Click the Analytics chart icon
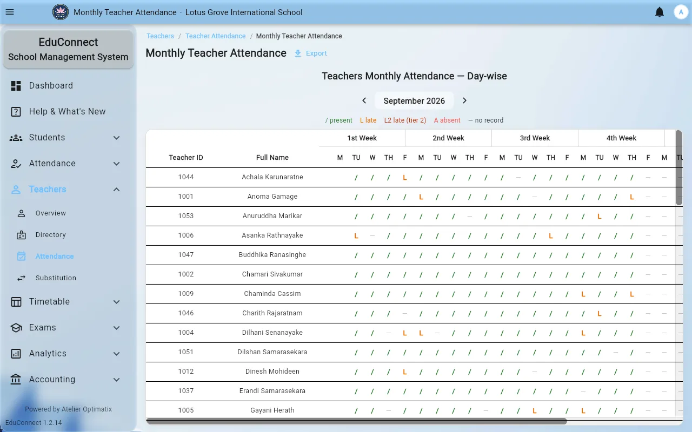 [16, 353]
